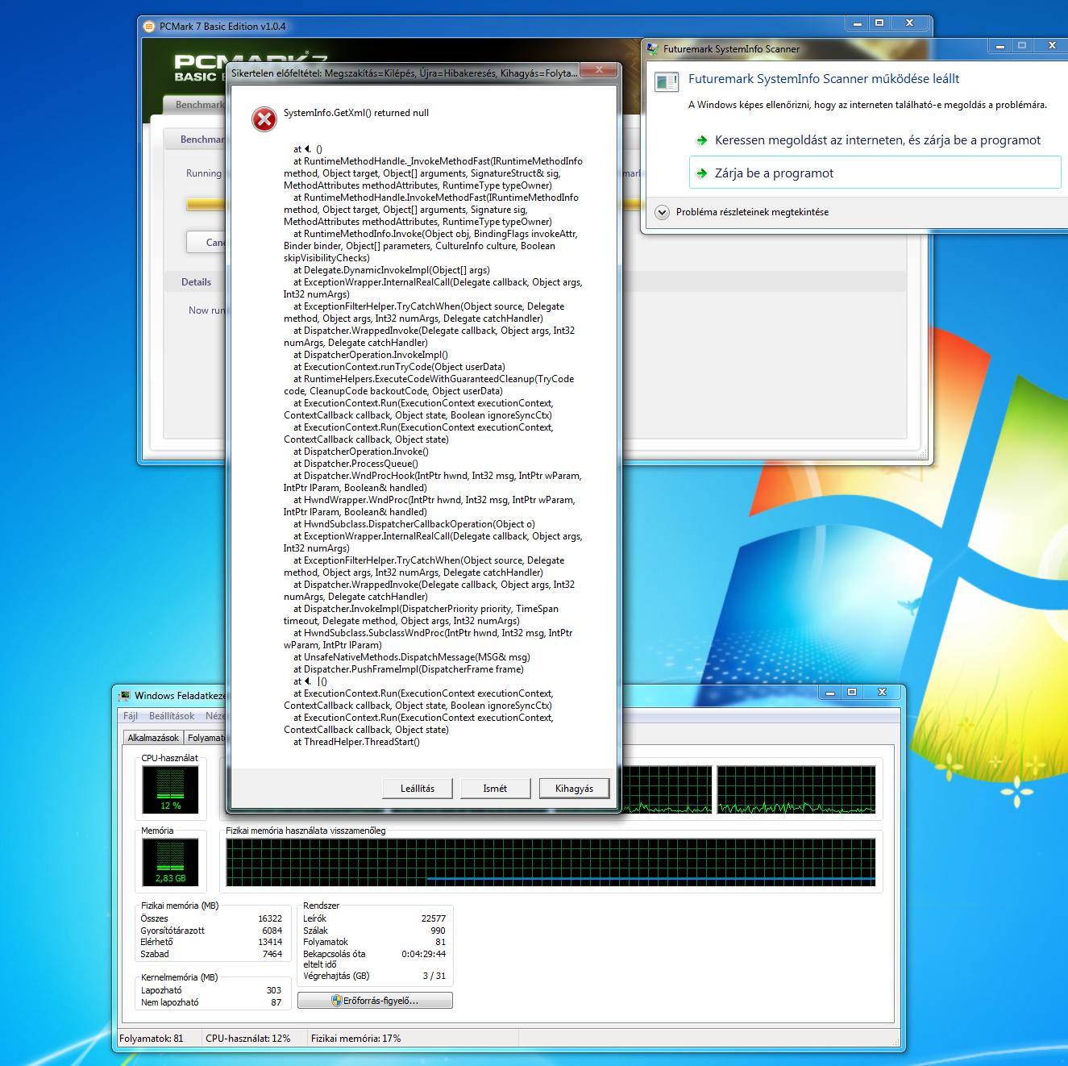The height and width of the screenshot is (1066, 1068).
Task: Choose 'Zárja be a programot' option
Action: tap(875, 173)
